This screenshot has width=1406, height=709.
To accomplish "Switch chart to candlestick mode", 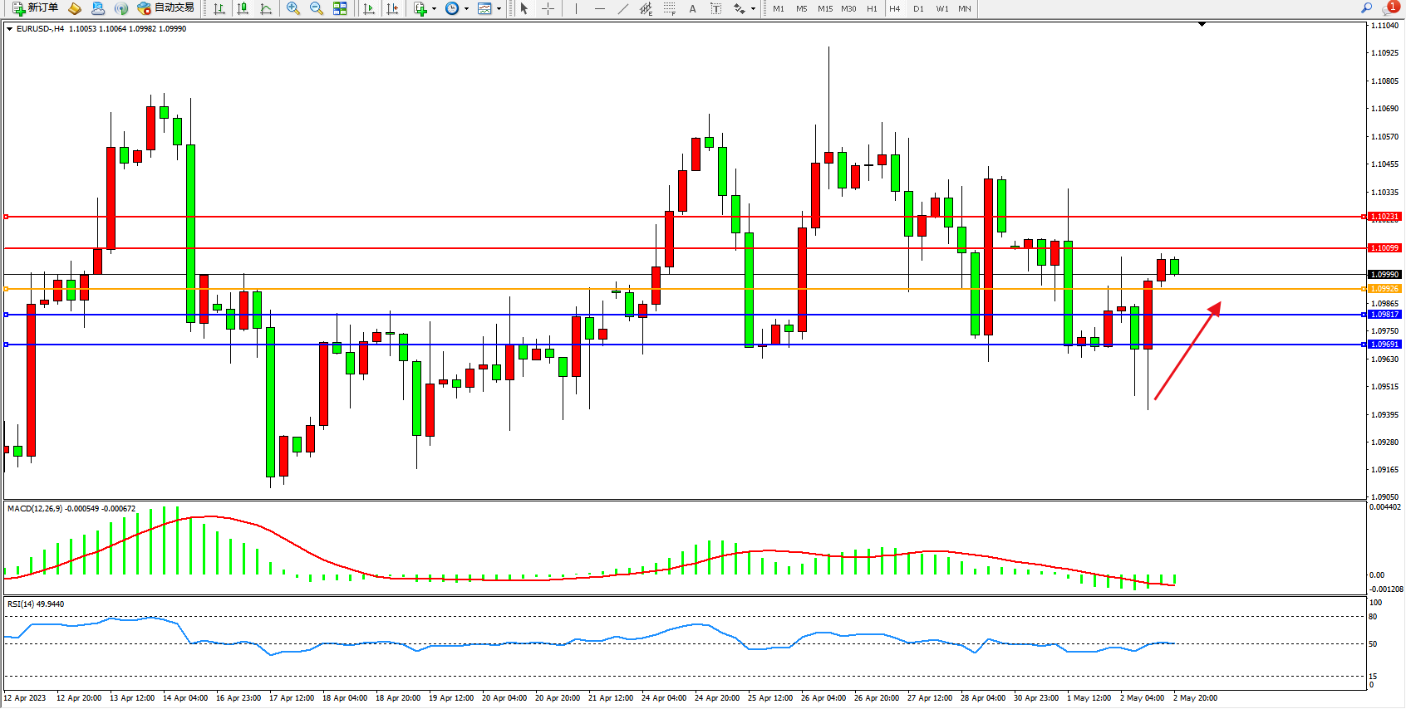I will (x=243, y=8).
